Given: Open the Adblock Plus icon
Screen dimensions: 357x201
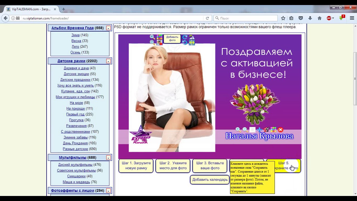Looking at the screenshot, I should 329,18.
